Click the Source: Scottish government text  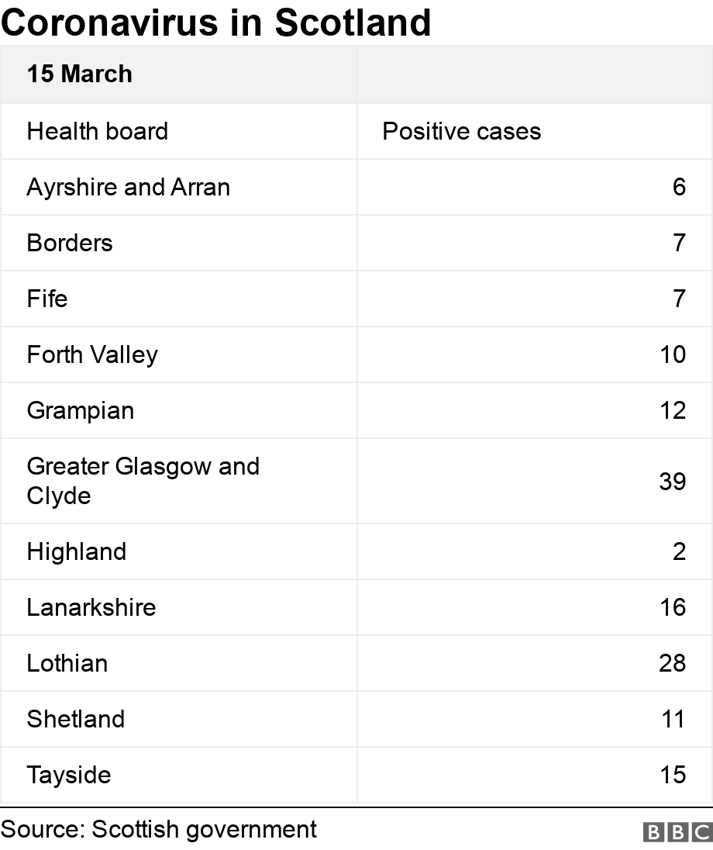point(159,829)
